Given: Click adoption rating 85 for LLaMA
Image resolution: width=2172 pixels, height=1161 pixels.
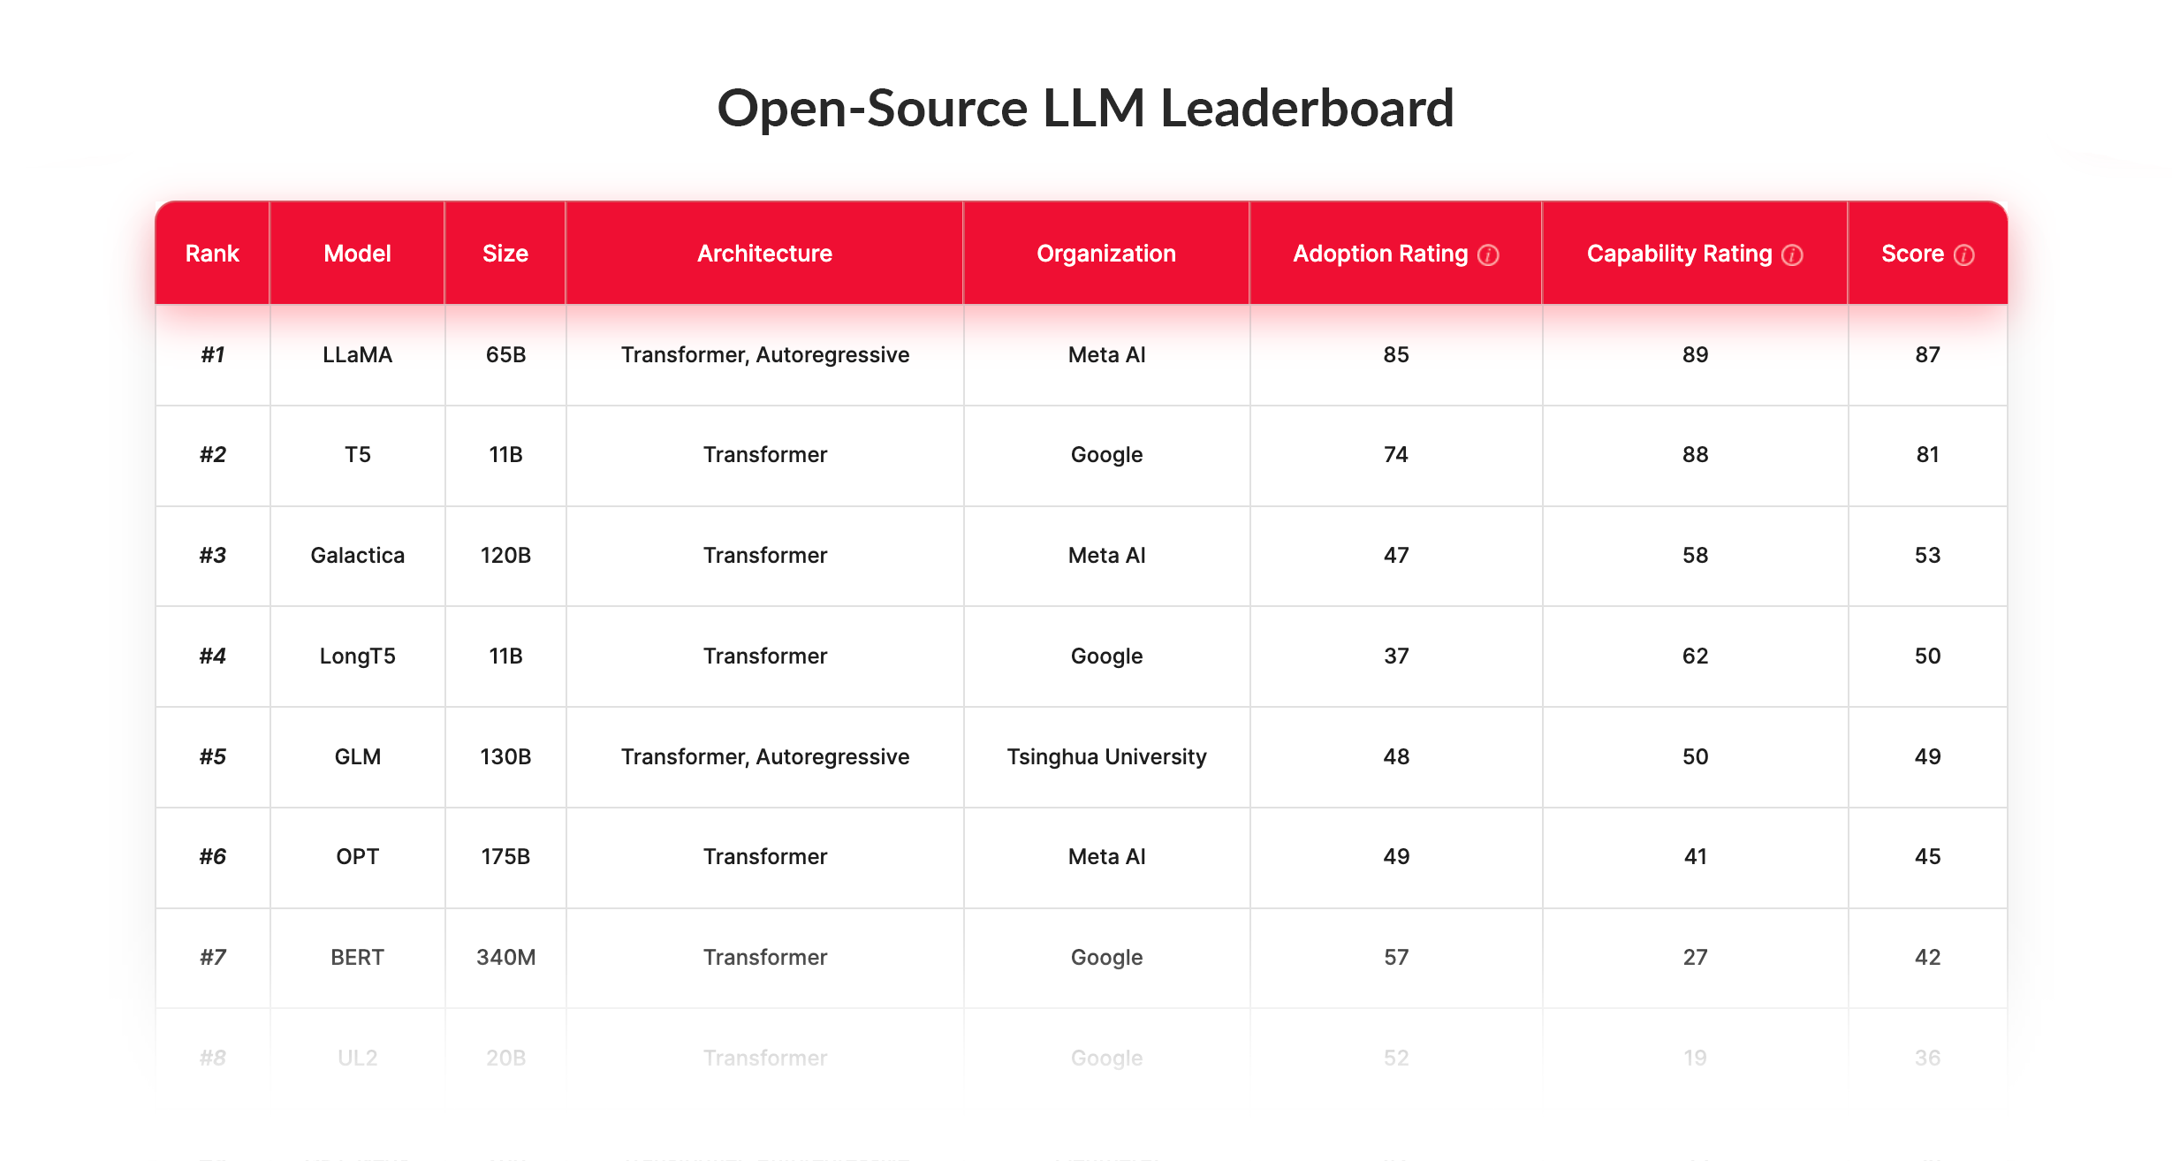Looking at the screenshot, I should pos(1396,354).
